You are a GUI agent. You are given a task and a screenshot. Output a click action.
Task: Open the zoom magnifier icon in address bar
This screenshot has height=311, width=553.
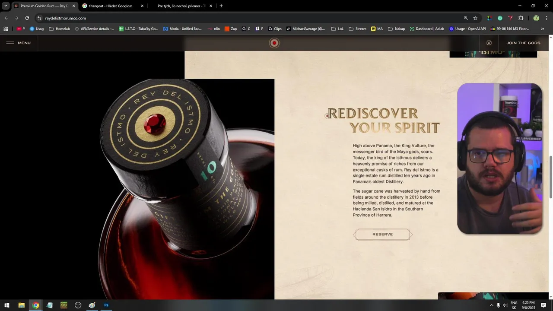(466, 18)
